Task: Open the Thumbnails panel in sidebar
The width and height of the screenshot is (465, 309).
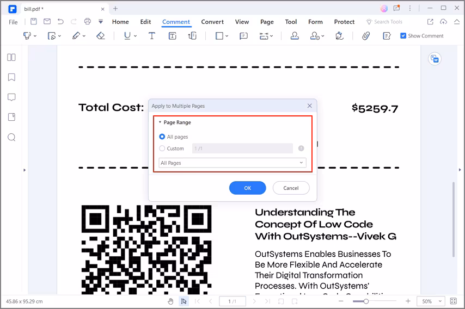Action: point(11,57)
